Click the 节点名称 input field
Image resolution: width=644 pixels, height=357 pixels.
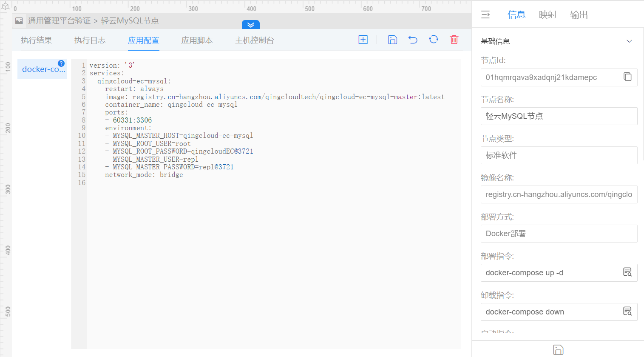559,116
